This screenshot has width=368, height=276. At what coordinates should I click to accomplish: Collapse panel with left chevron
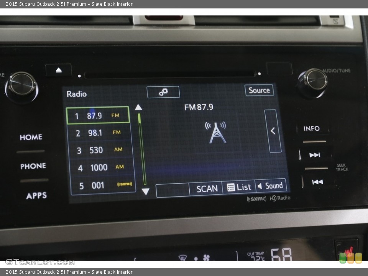click(x=273, y=131)
